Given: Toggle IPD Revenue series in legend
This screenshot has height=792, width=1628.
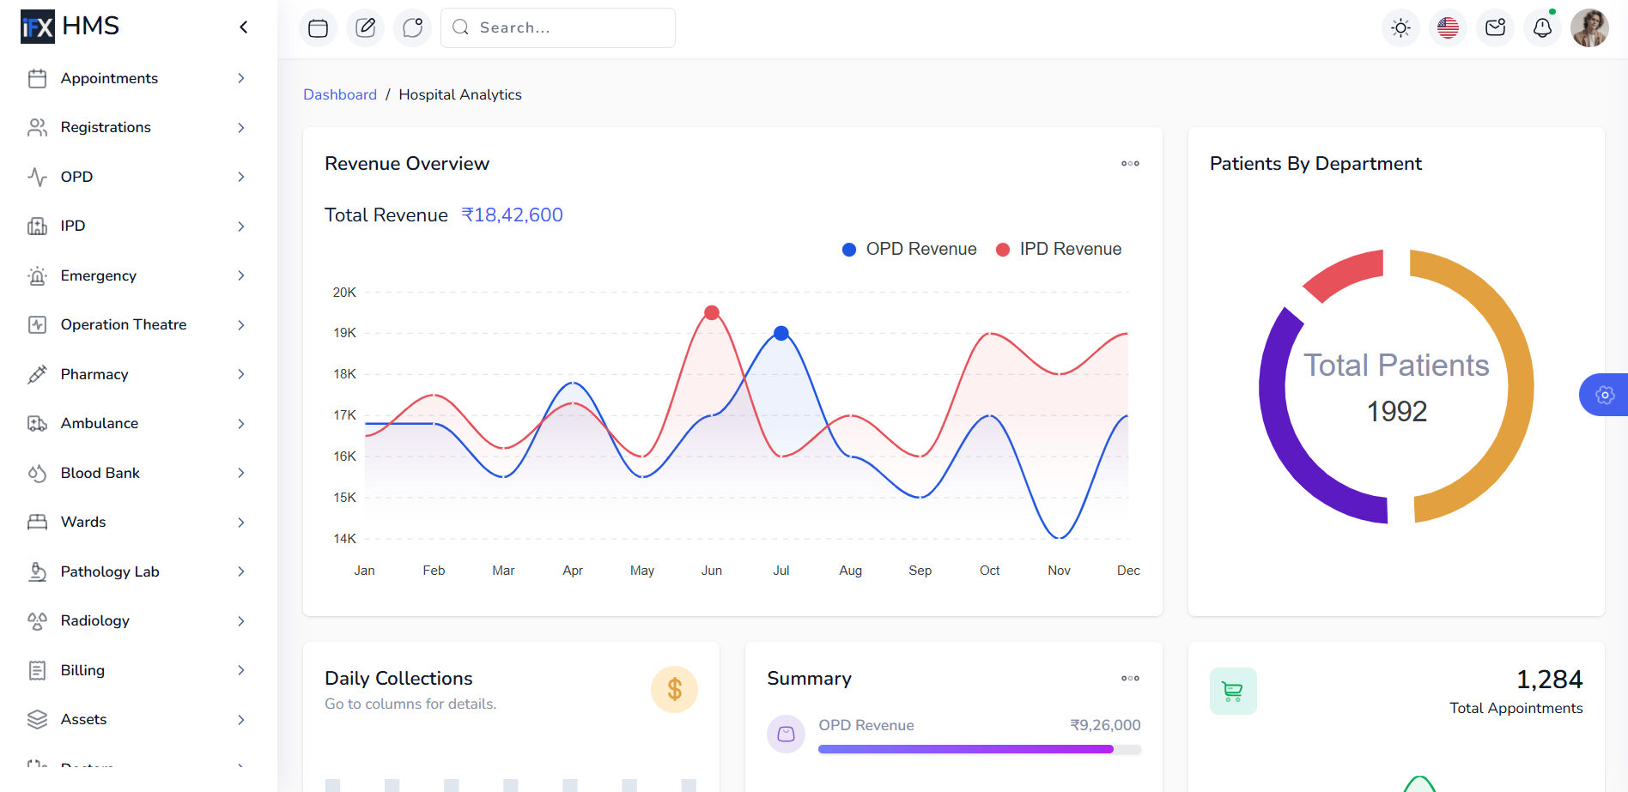Looking at the screenshot, I should tap(1059, 249).
